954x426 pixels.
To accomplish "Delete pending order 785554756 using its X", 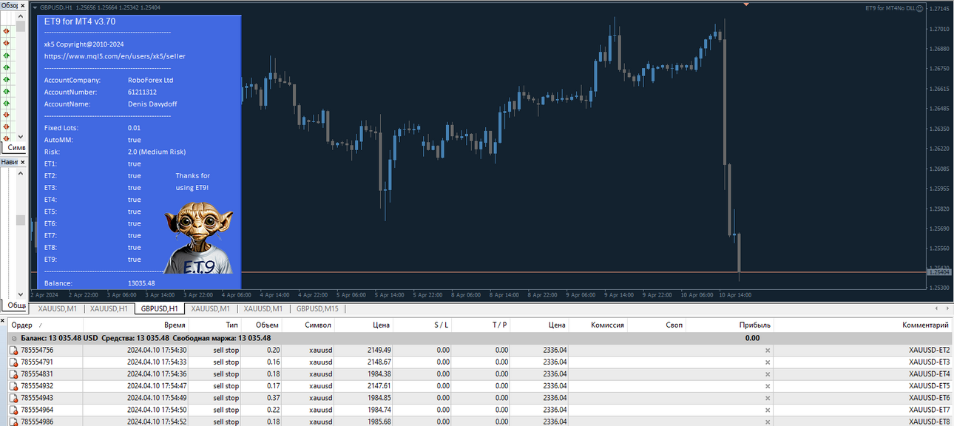I will [x=767, y=351].
